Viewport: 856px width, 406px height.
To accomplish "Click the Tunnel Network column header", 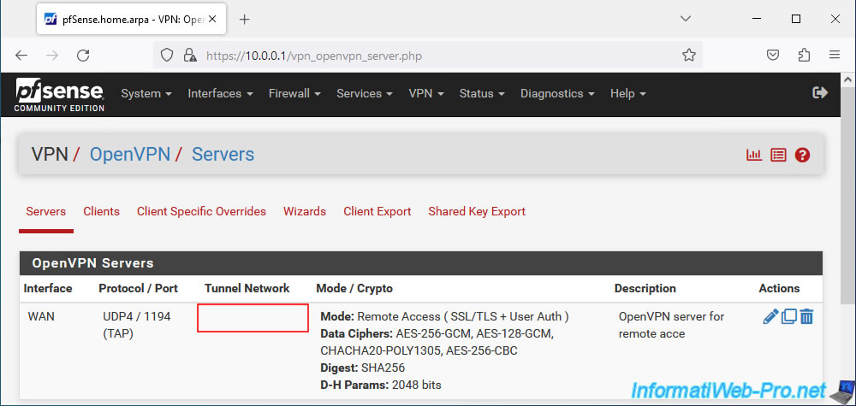I will click(x=247, y=288).
